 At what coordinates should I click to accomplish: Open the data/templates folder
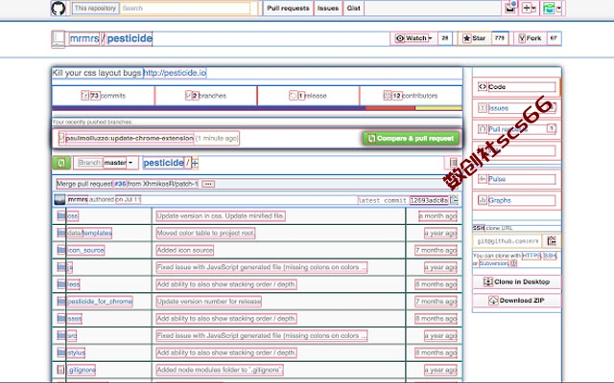89,234
